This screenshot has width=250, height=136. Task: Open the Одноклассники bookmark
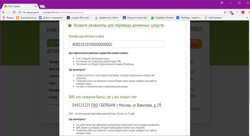[26, 18]
